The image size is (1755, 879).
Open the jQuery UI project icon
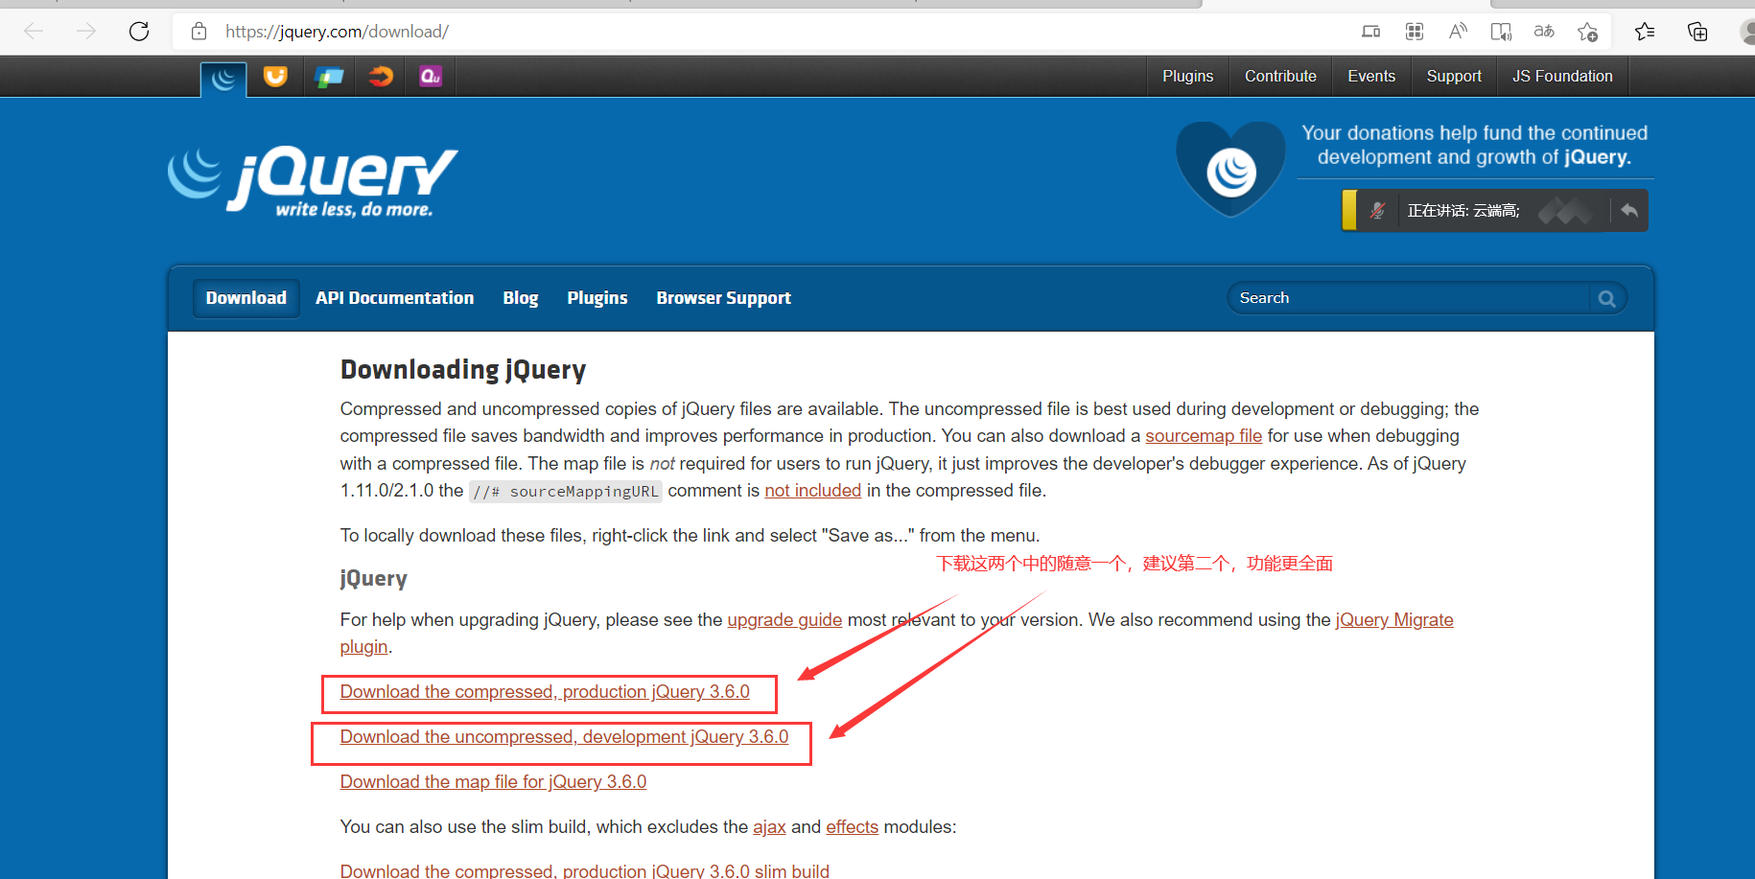pos(275,76)
